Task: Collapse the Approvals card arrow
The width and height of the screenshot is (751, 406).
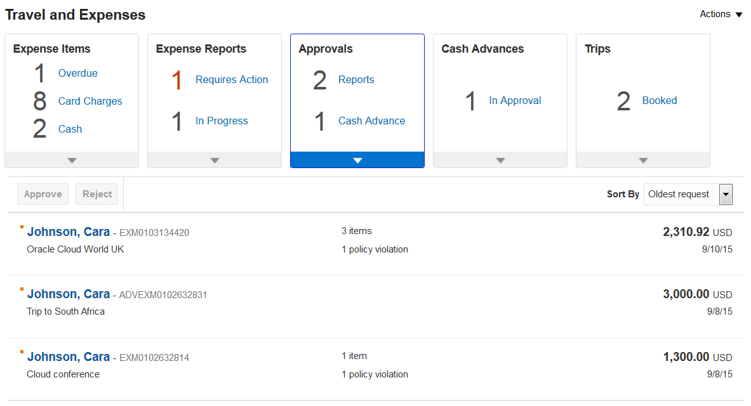Action: click(x=357, y=160)
